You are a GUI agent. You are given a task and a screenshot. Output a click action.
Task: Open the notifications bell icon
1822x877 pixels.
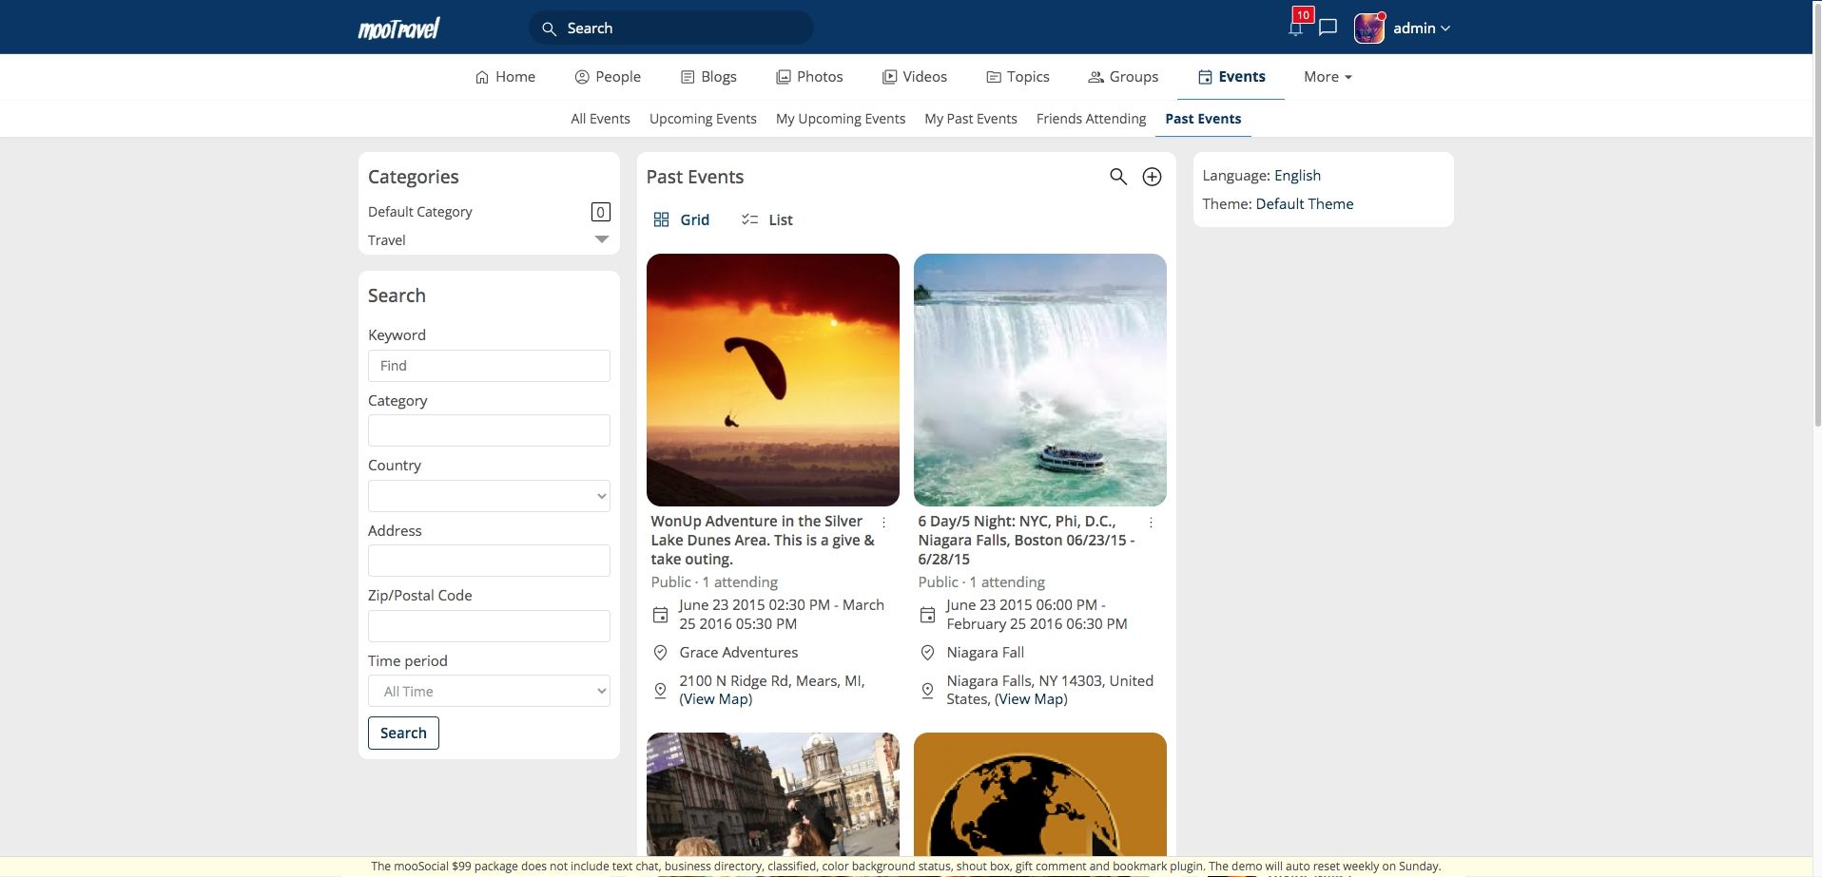1295,28
